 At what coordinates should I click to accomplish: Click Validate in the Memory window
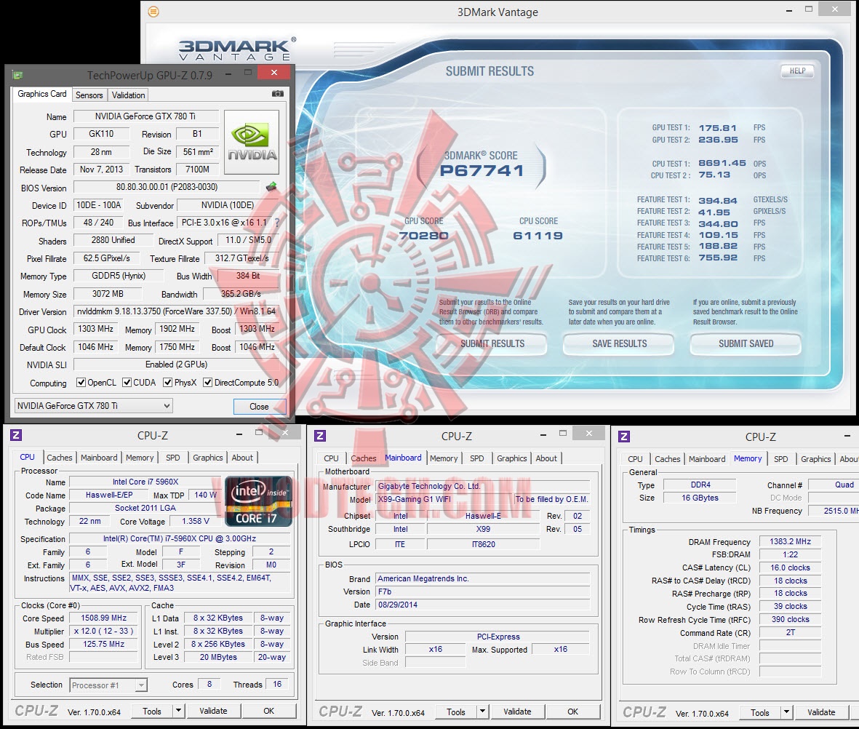click(x=821, y=712)
